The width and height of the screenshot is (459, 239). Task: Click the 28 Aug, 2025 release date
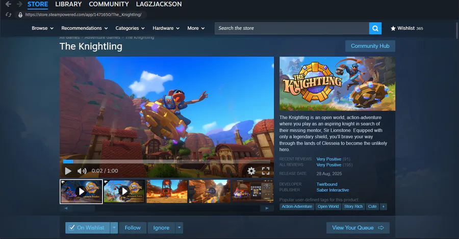(329, 174)
